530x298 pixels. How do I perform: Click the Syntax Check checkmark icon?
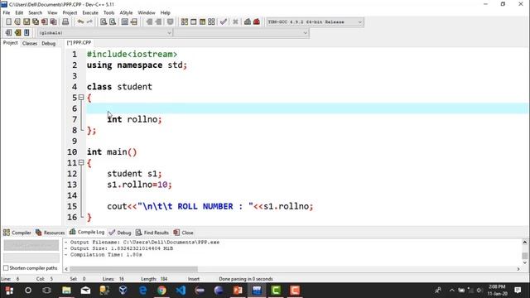coord(224,22)
